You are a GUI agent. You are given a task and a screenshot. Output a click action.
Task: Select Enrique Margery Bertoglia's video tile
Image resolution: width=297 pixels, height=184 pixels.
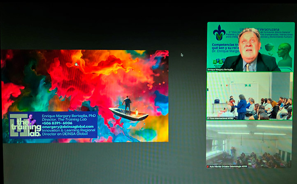click(250, 47)
